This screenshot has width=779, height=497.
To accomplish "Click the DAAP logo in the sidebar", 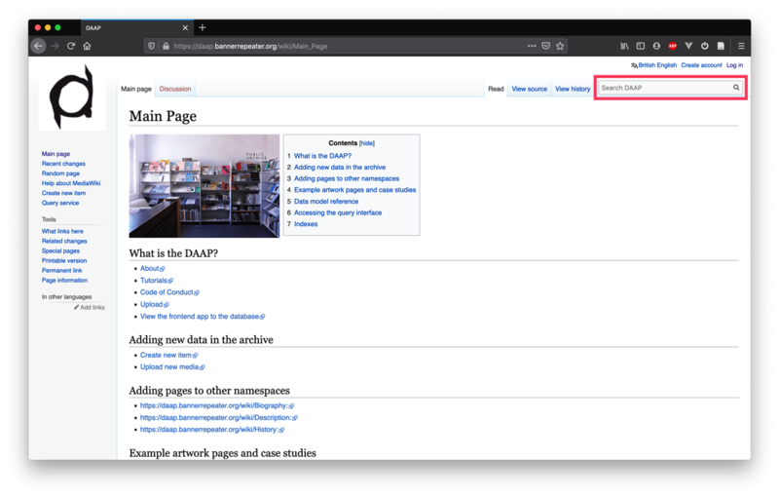I will [x=73, y=97].
